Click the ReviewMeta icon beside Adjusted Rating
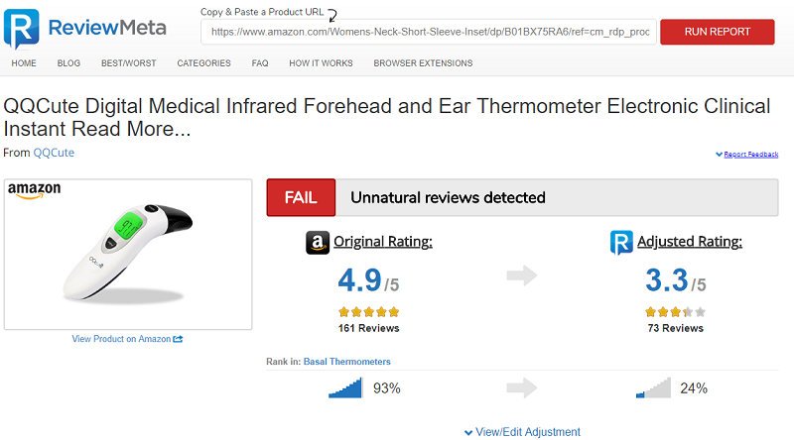Viewport: 794px width, 440px height. 621,242
